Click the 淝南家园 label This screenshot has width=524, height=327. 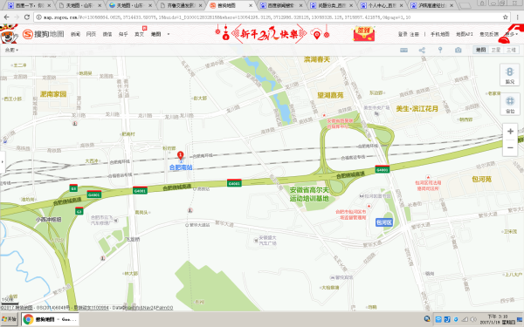[53, 94]
